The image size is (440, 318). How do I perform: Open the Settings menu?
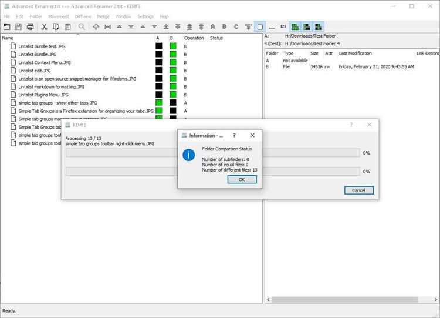click(x=145, y=16)
